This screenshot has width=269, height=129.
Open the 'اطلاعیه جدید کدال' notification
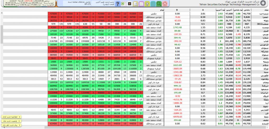tap(11, 117)
